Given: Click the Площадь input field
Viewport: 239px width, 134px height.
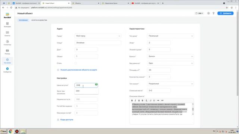Looking at the screenshot, I should click(x=159, y=70).
